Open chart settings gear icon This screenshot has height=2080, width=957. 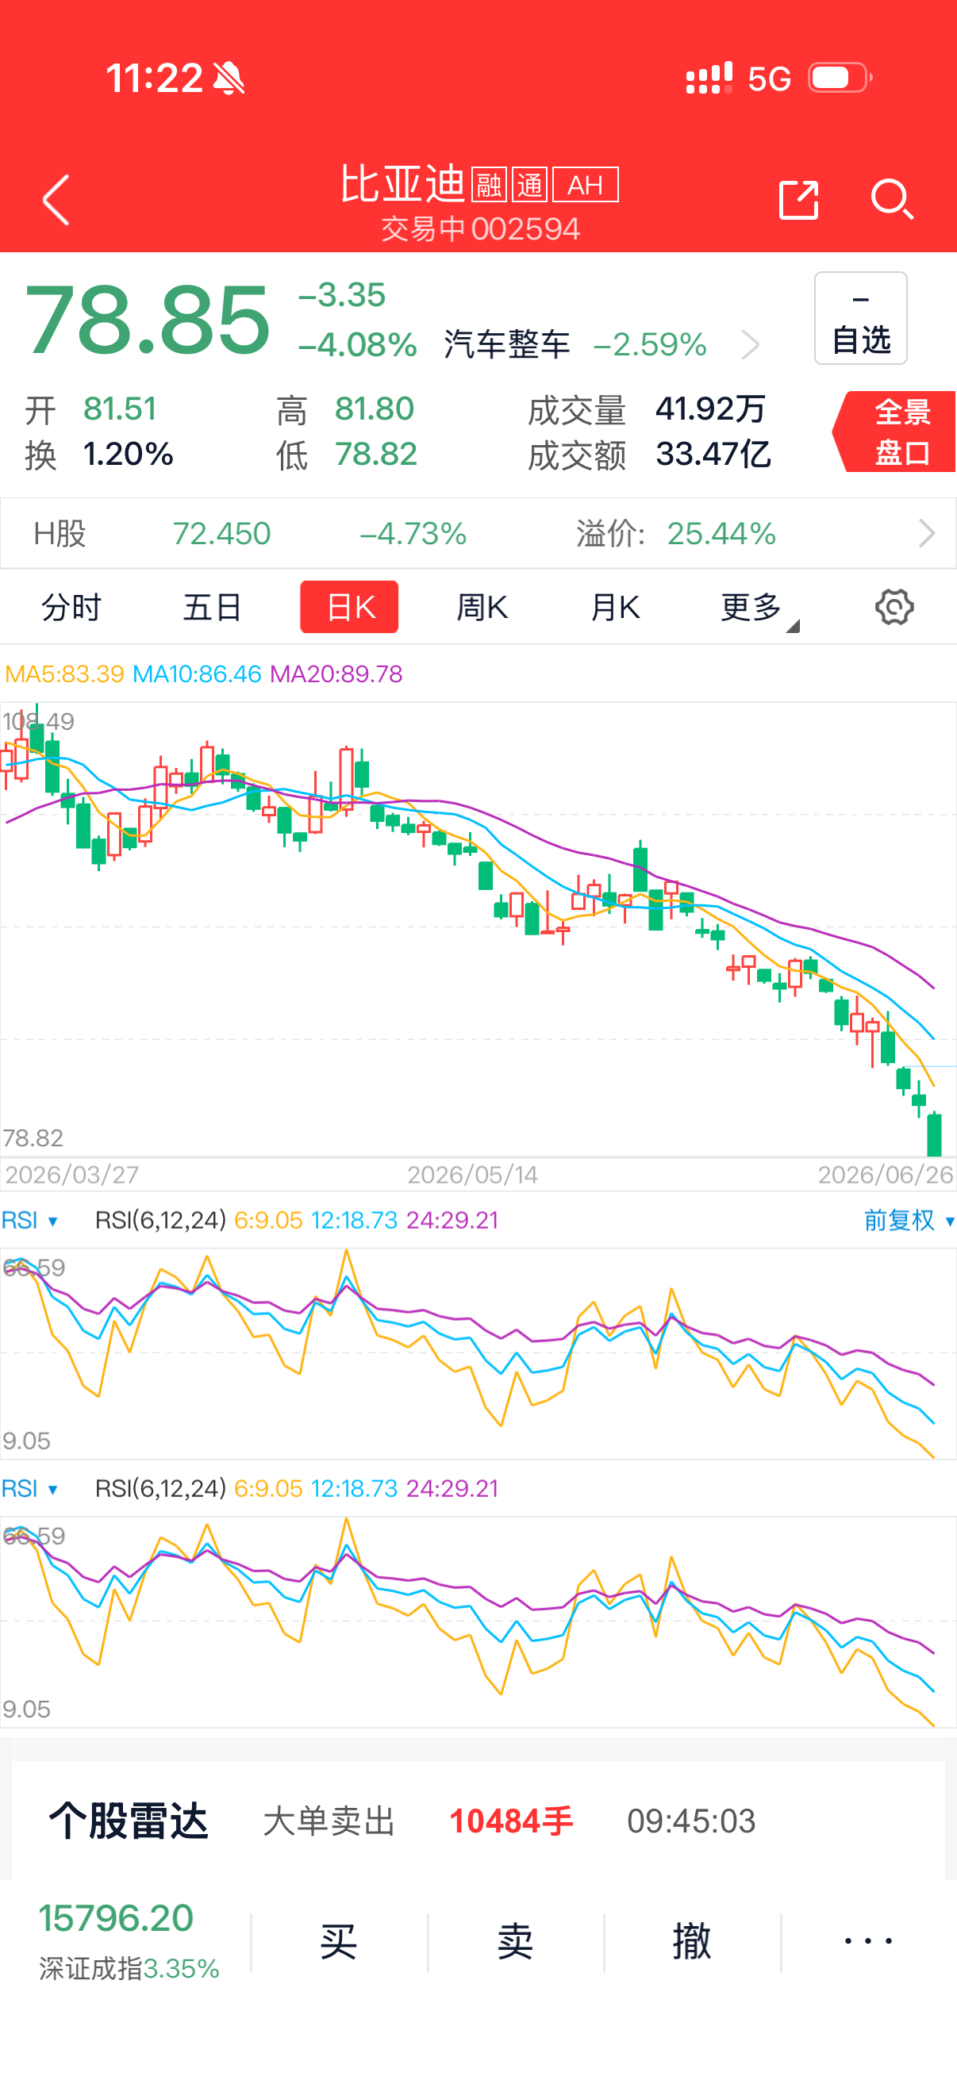894,607
